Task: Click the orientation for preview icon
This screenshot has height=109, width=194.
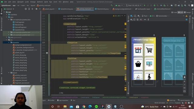Action: point(135,16)
